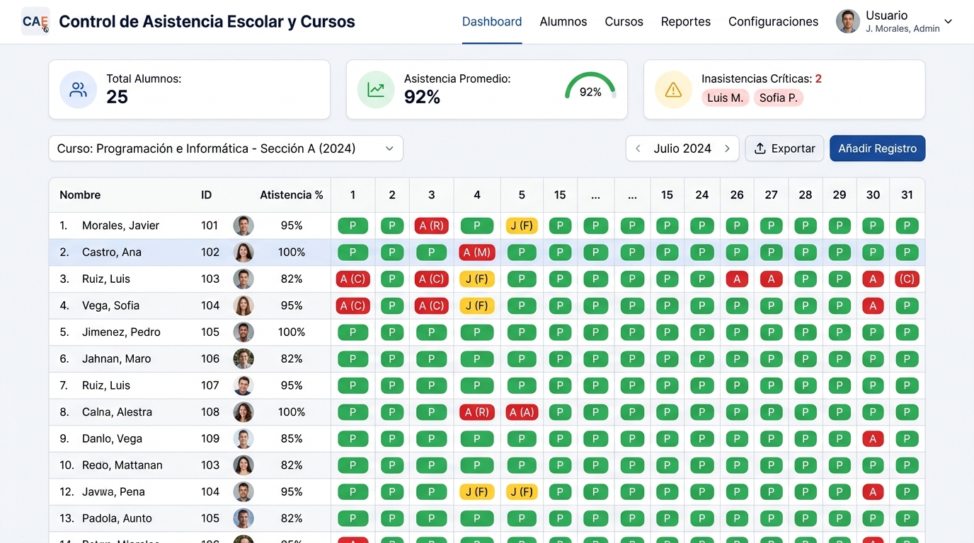Click the user profile avatar in header

tap(847, 21)
